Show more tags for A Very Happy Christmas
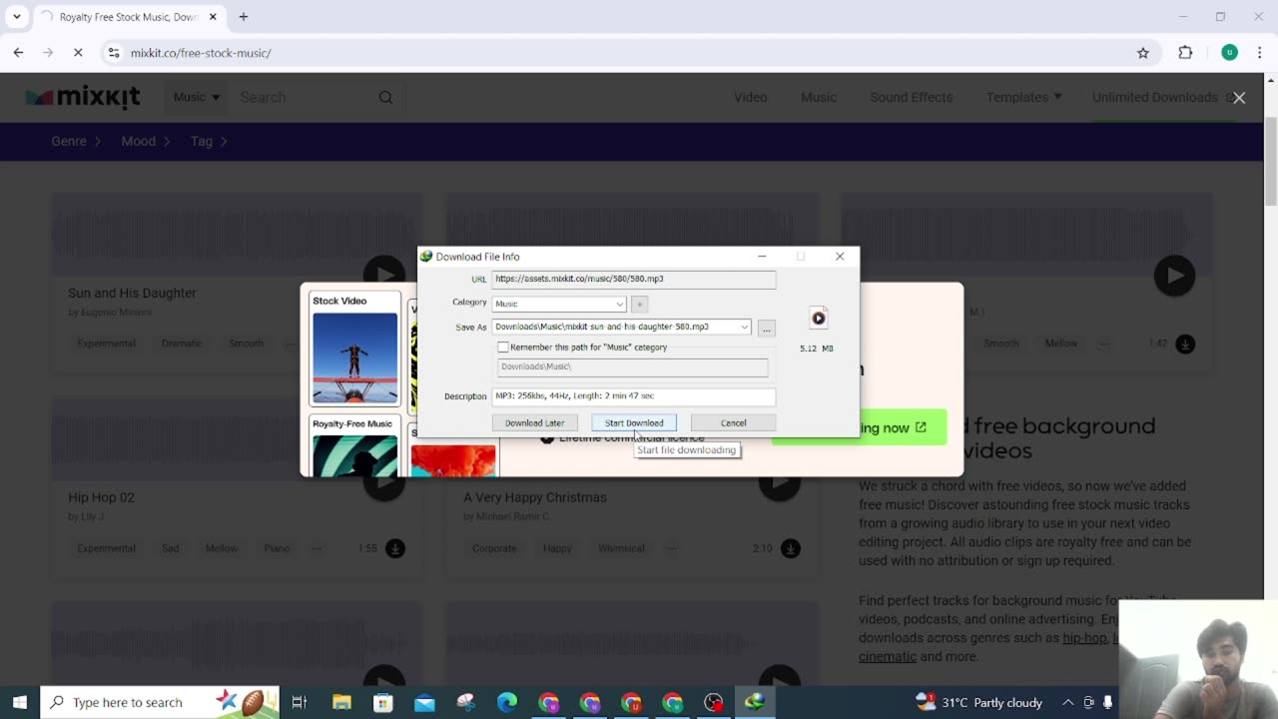This screenshot has width=1278, height=719. pos(672,548)
